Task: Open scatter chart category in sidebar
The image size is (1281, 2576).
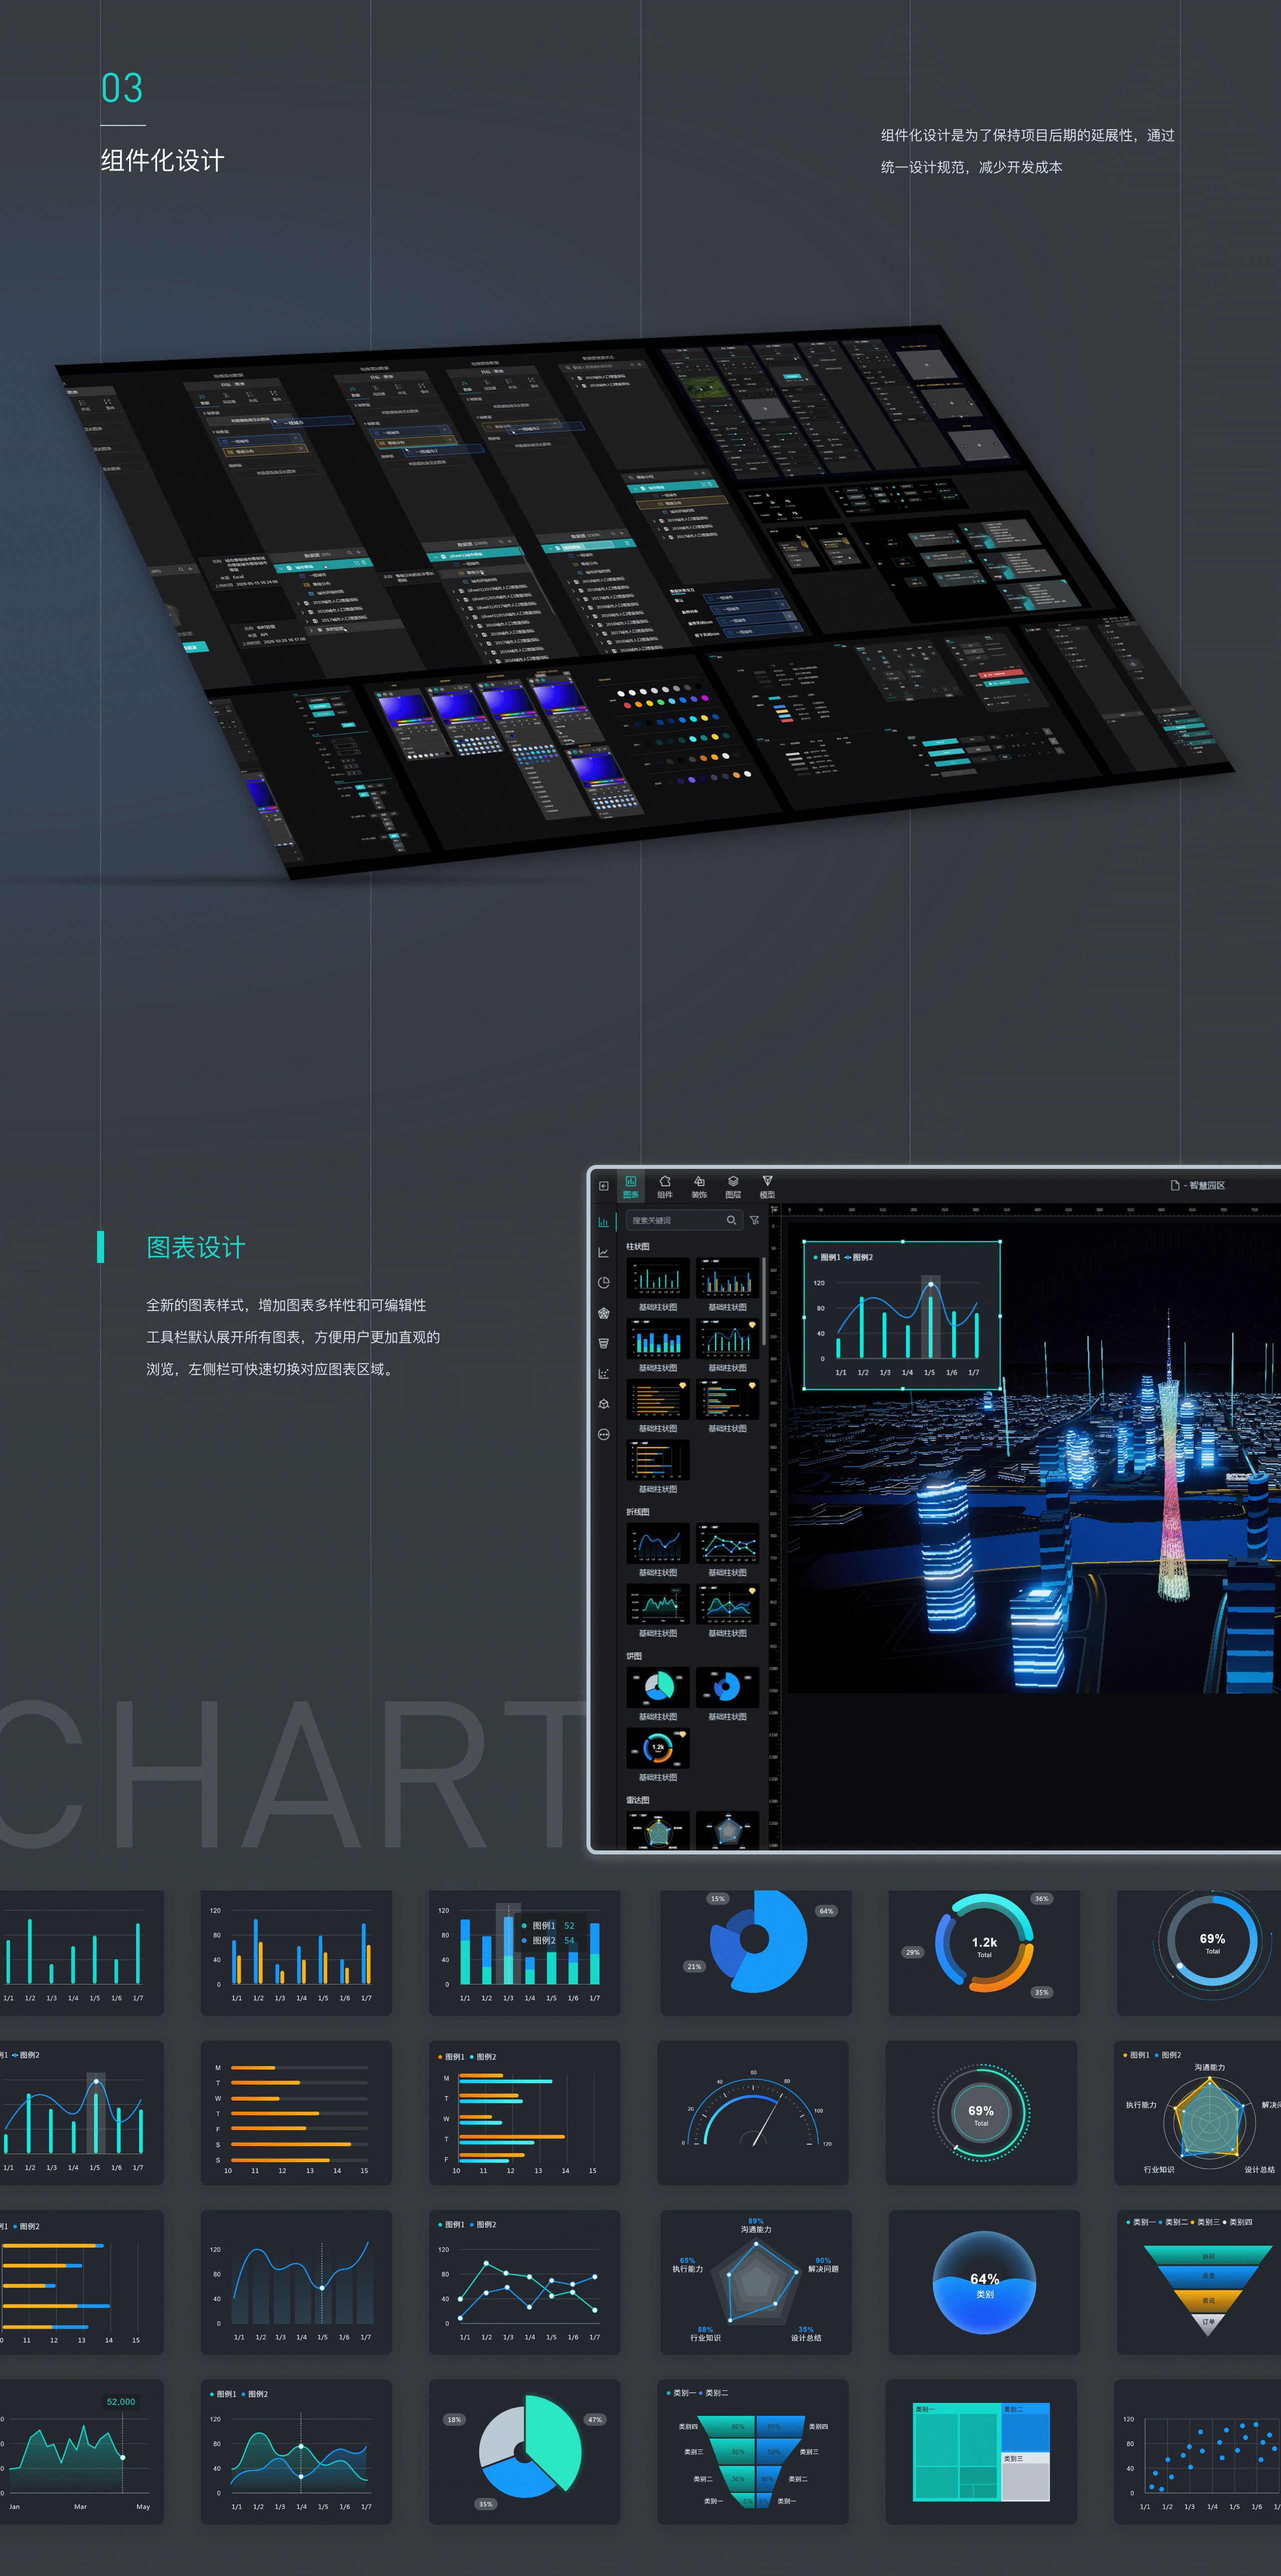Action: 603,1373
